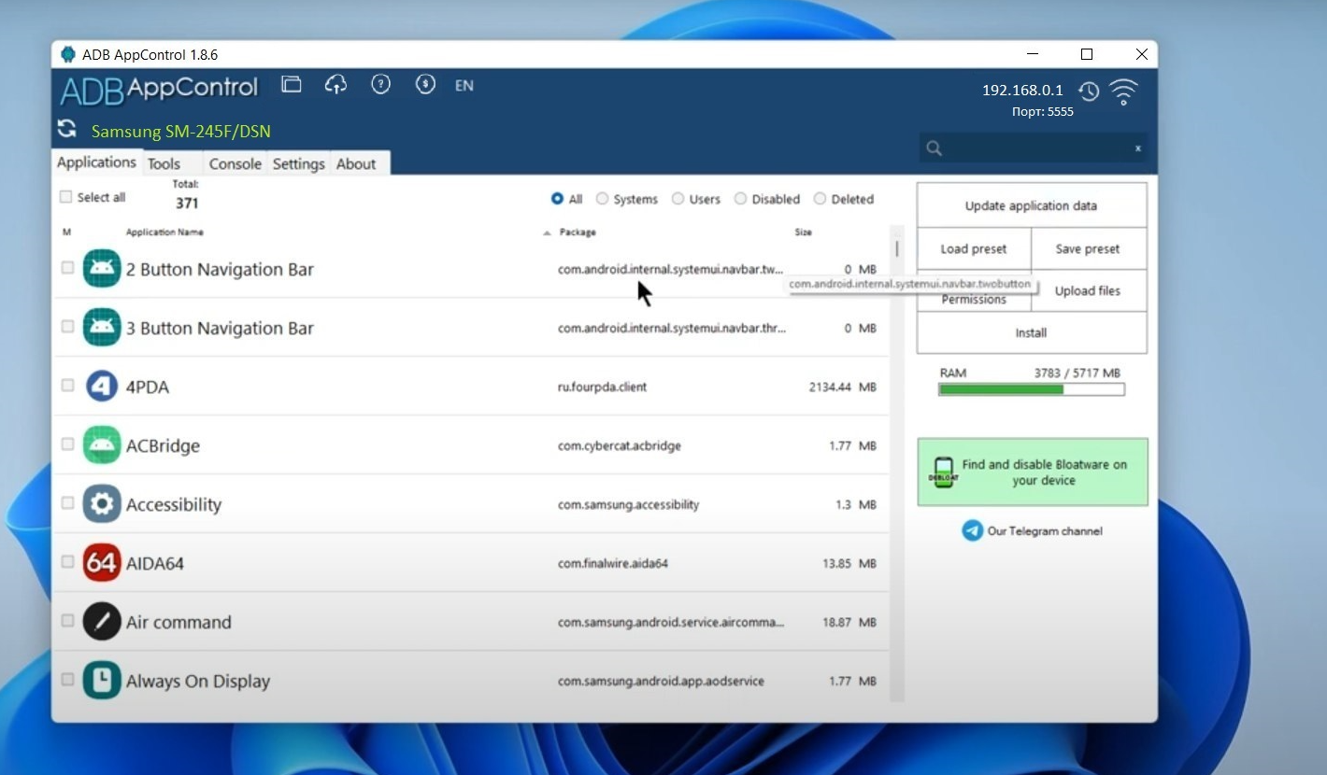Open the Our Telegram channel link

point(1032,531)
